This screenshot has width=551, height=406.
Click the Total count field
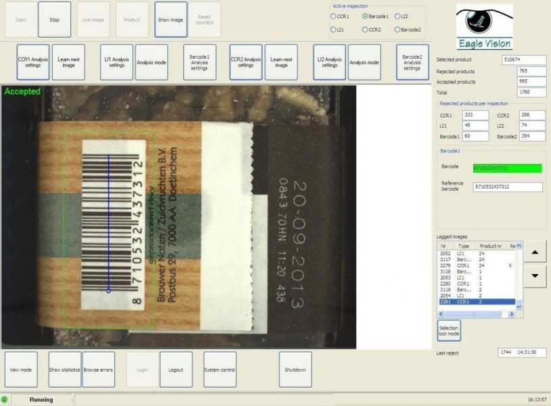click(531, 92)
